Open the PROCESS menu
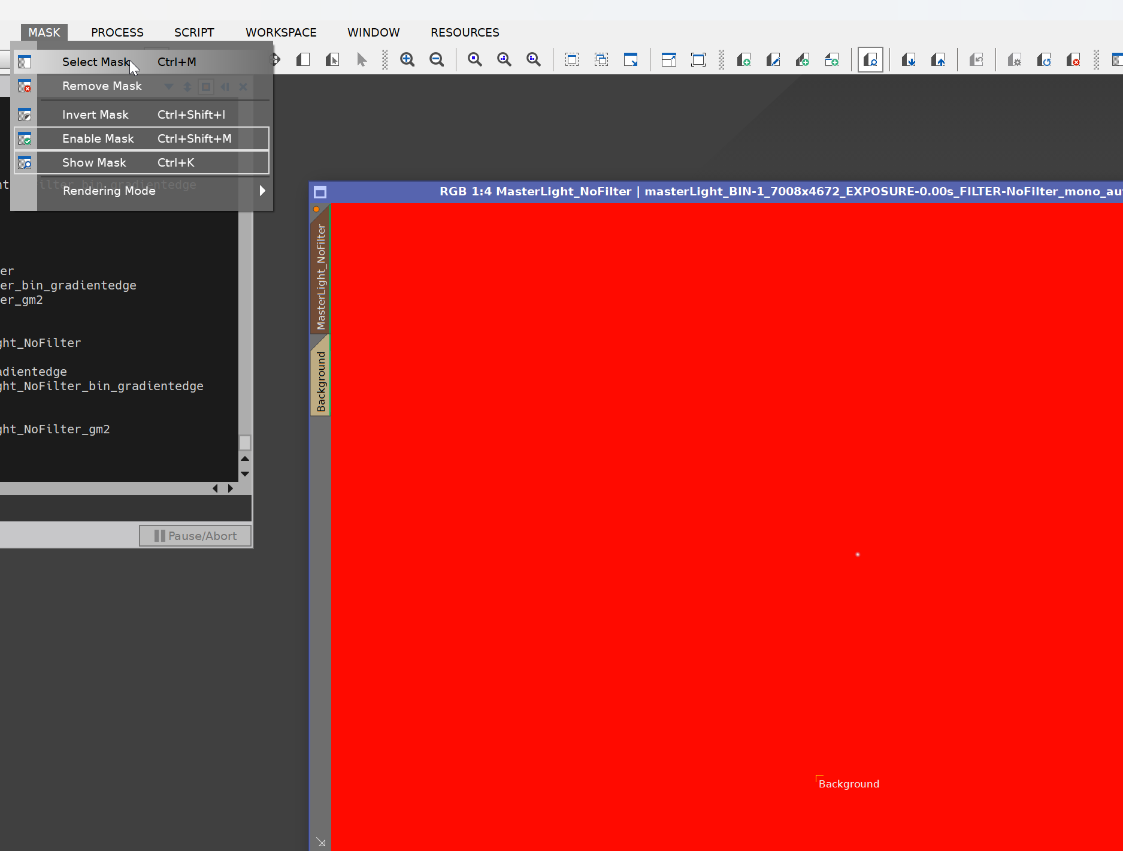The width and height of the screenshot is (1123, 851). (117, 32)
